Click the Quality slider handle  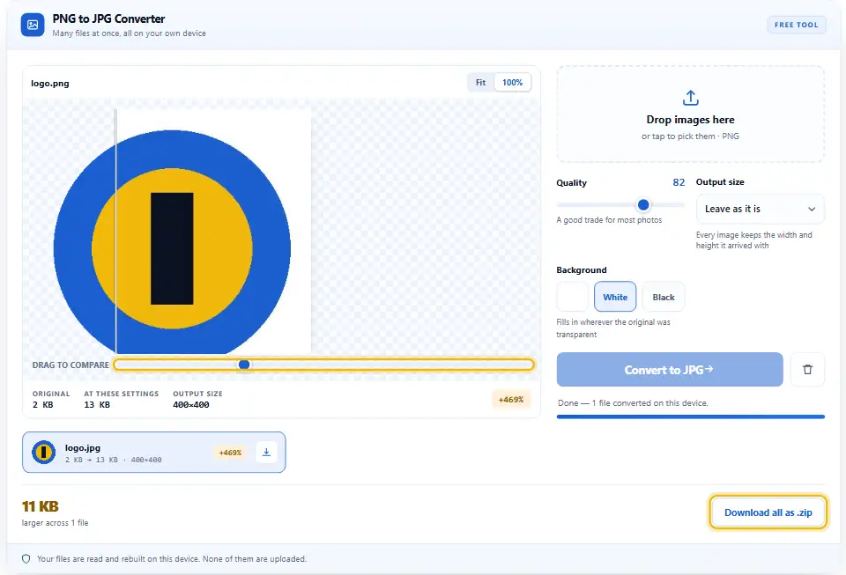(643, 205)
